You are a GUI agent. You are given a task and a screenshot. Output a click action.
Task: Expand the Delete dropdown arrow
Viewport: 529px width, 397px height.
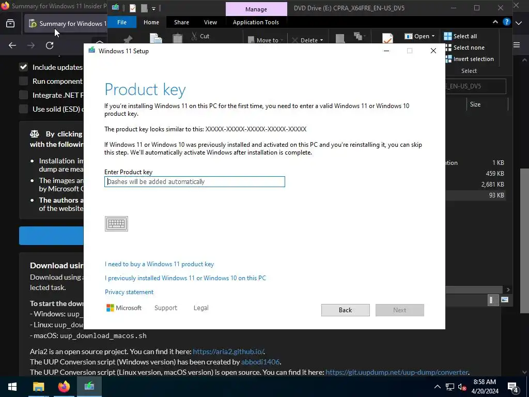(321, 40)
